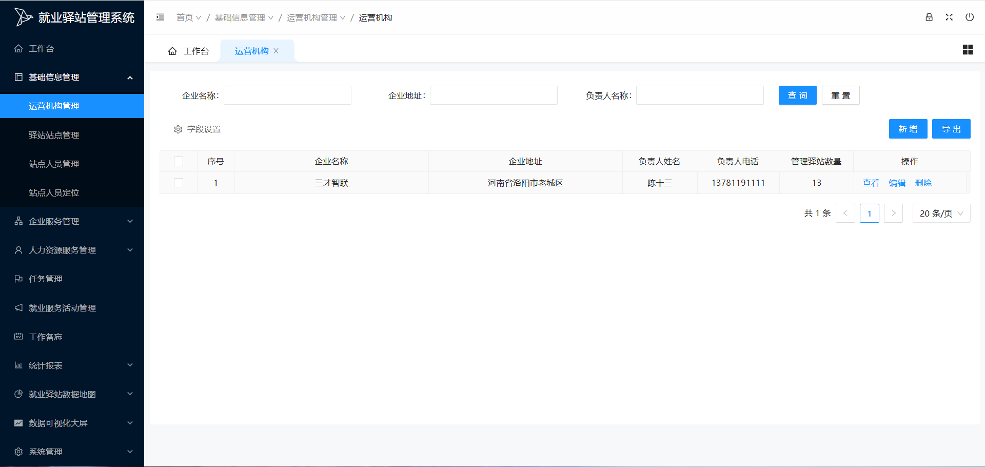Open 工作备忘 in the sidebar
This screenshot has width=985, height=467.
[72, 337]
